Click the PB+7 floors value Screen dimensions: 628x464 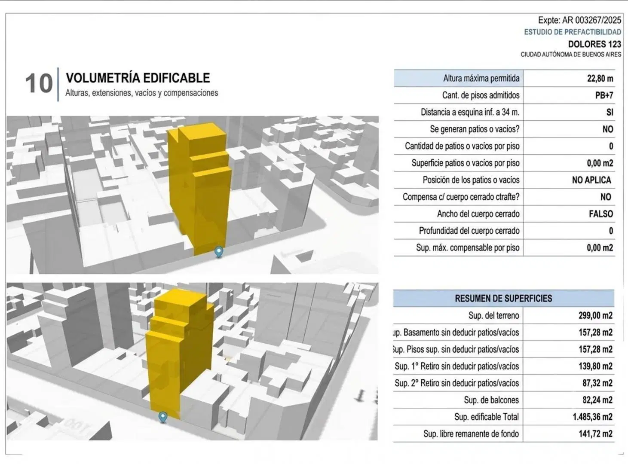pos(604,95)
